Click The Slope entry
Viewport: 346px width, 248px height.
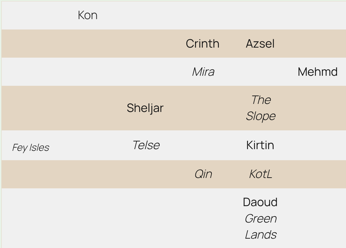coord(260,108)
